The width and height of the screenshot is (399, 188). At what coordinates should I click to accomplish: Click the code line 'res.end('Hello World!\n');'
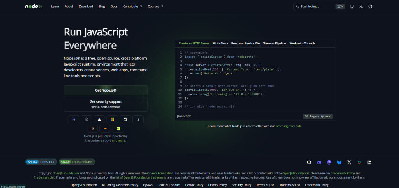pyautogui.click(x=211, y=73)
